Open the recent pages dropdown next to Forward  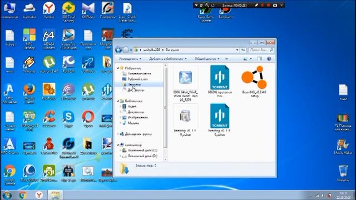click(131, 50)
